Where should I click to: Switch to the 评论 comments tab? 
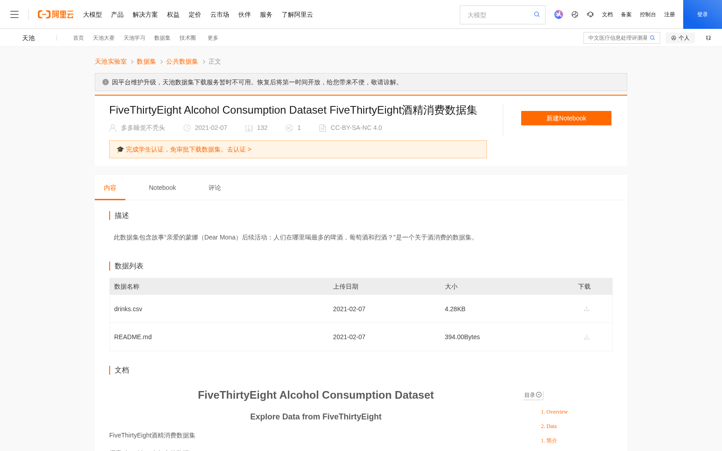pyautogui.click(x=215, y=188)
